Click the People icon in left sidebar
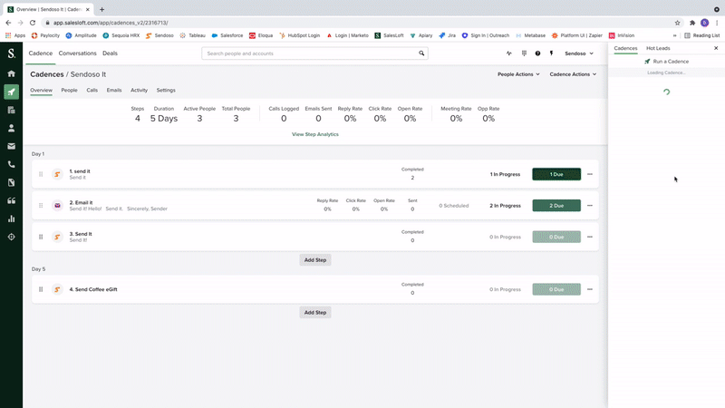The image size is (725, 408). (x=11, y=128)
